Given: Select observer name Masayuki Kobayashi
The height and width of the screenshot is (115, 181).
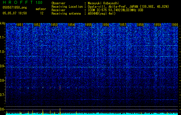Looking at the screenshot, I should (x=103, y=3).
